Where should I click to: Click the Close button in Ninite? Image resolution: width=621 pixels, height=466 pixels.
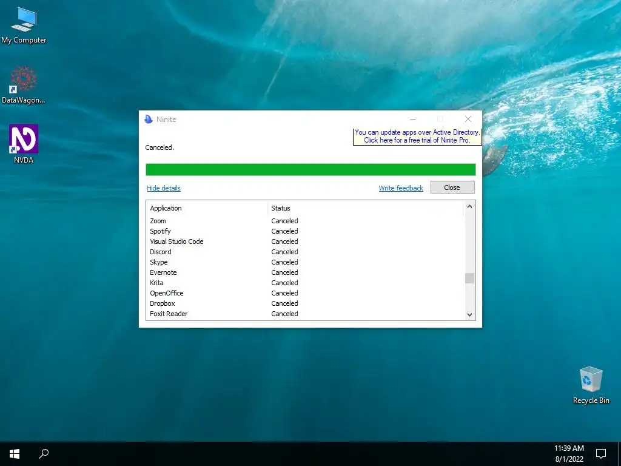pyautogui.click(x=452, y=187)
